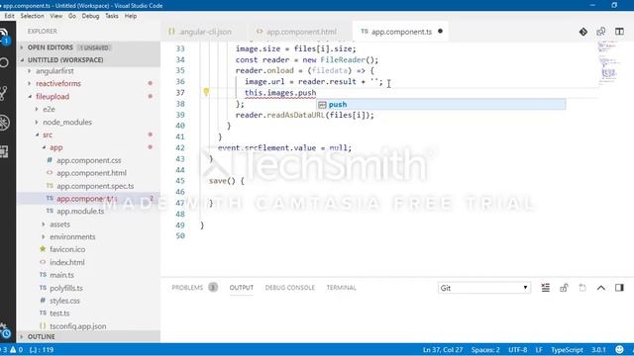Image resolution: width=634 pixels, height=356 pixels.
Task: Click the feedback smiley icon
Action: coord(619,349)
